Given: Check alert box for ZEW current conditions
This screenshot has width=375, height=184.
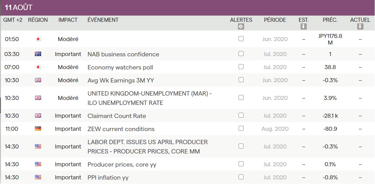Looking at the screenshot, I should (x=241, y=128).
